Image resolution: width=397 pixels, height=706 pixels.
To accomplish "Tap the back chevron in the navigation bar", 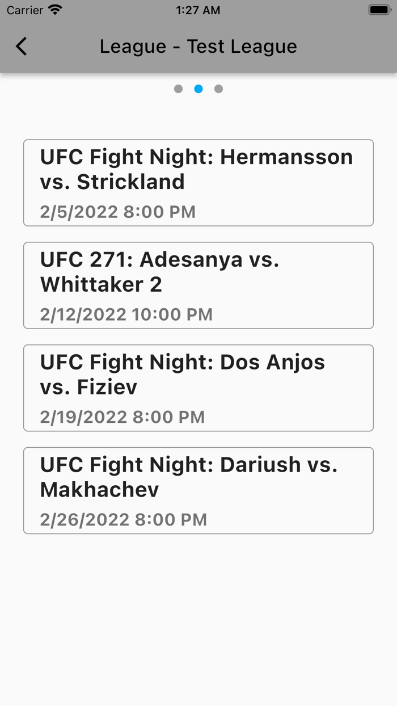I will (x=22, y=46).
